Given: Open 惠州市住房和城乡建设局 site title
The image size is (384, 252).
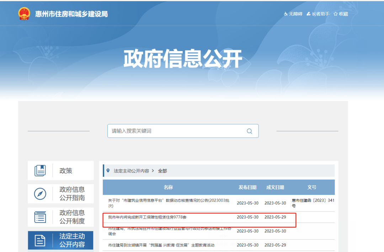Looking at the screenshot, I should tap(71, 14).
